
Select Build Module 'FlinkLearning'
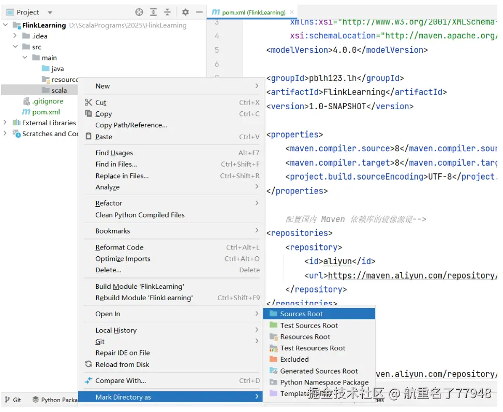tap(171, 286)
